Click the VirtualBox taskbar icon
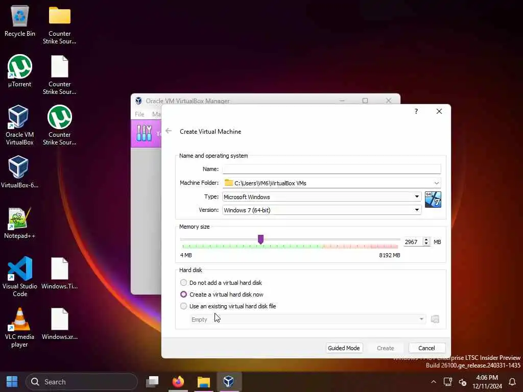The width and height of the screenshot is (523, 392). tap(228, 382)
